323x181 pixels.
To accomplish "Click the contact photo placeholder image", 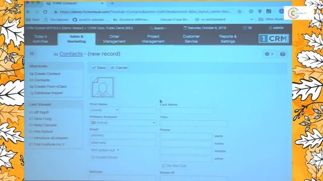I will click(x=102, y=87).
